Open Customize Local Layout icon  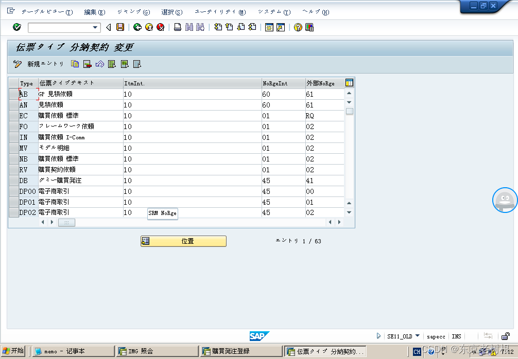point(309,27)
